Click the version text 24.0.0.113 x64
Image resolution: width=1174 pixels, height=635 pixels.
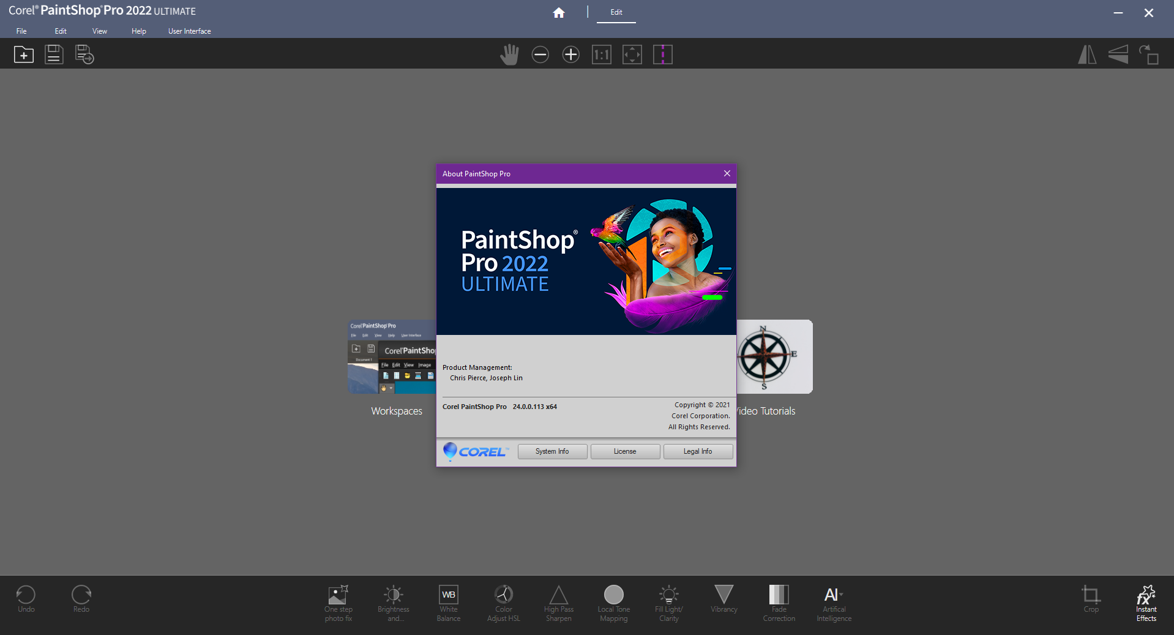(x=535, y=407)
